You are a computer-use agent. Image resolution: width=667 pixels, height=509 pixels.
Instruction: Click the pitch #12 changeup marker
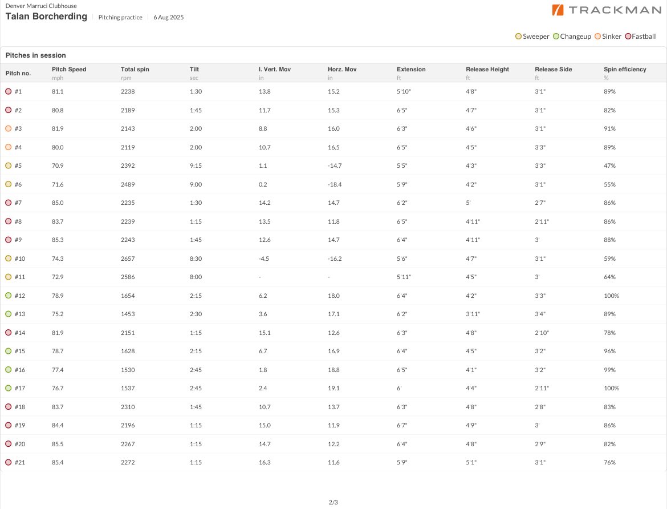pos(8,296)
